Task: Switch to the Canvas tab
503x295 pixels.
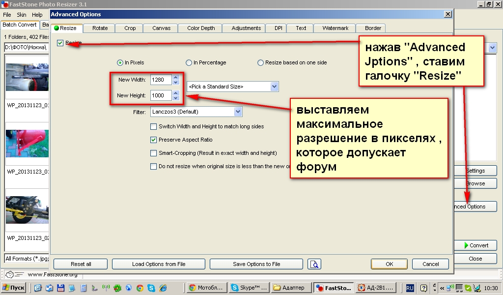Action: (161, 28)
